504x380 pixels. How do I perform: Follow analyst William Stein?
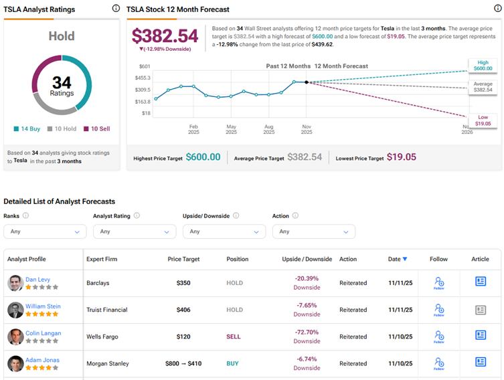click(x=439, y=310)
